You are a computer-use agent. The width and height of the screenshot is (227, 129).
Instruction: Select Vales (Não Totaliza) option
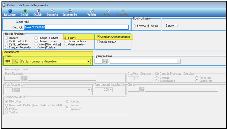(36, 45)
